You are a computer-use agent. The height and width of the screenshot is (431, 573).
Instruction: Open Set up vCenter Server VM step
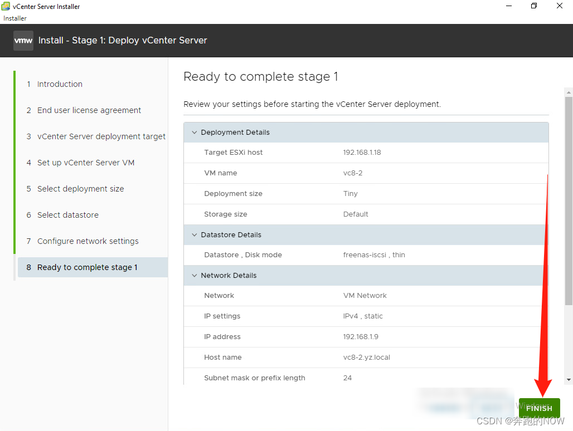[x=80, y=163]
